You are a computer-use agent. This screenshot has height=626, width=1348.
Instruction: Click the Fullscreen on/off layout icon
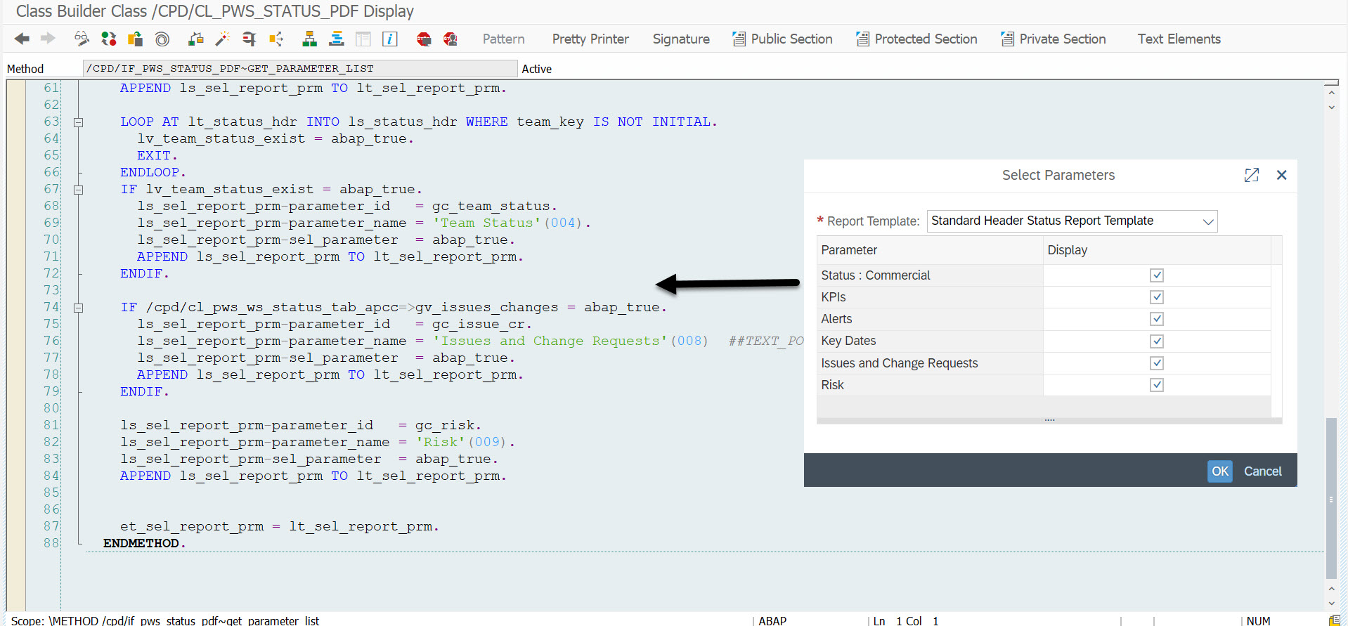[x=363, y=39]
